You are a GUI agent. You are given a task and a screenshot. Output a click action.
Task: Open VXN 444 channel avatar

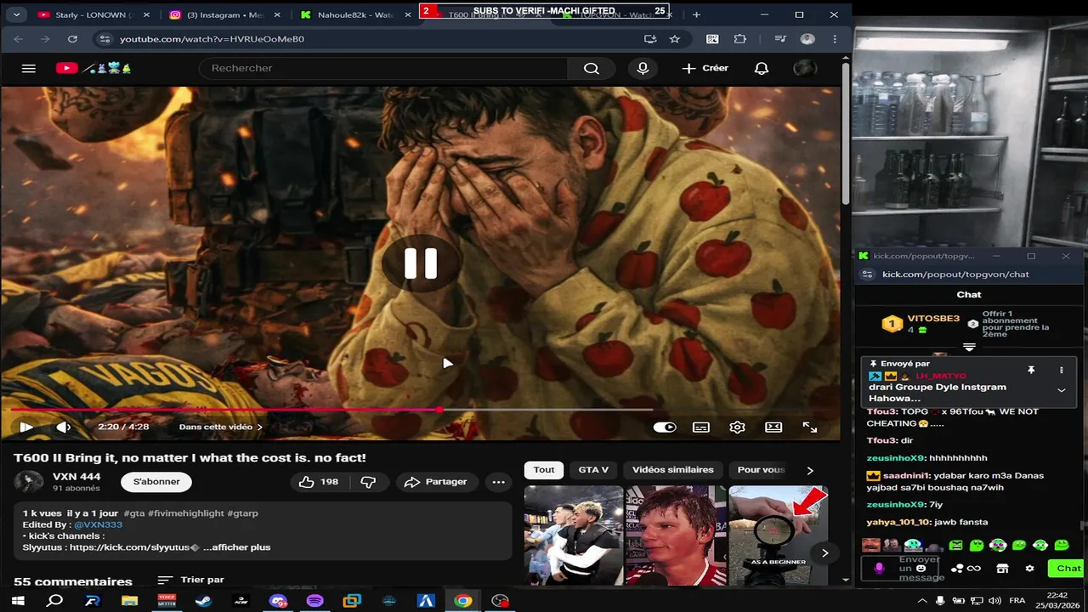(x=29, y=482)
